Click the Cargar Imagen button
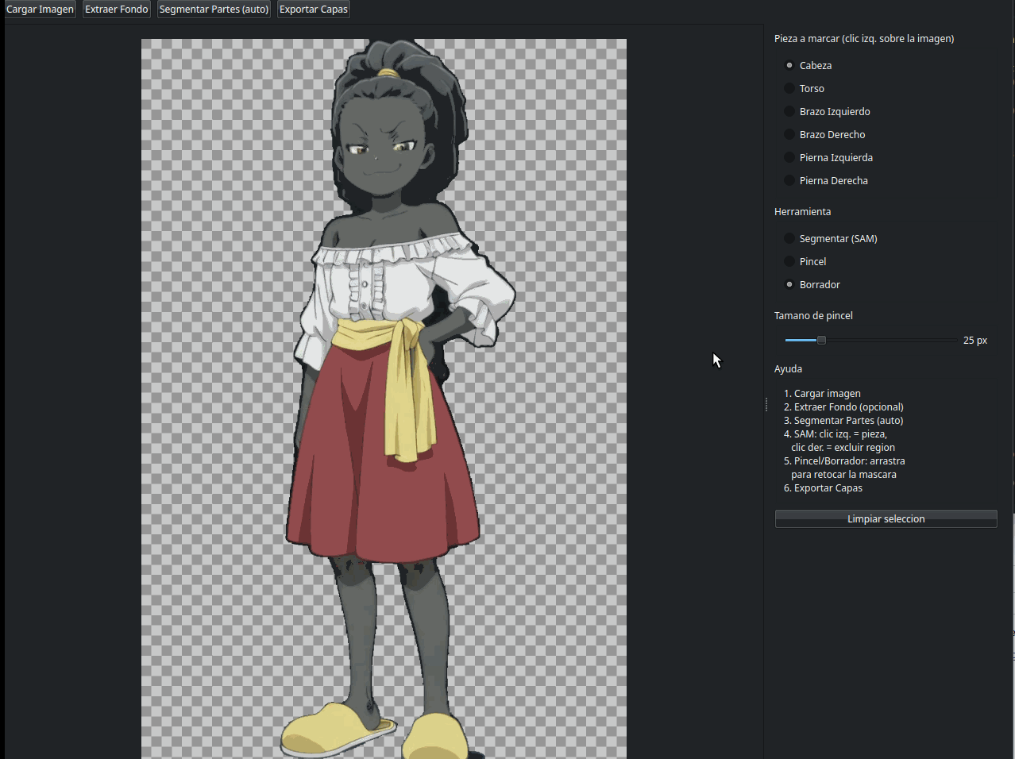 point(40,10)
